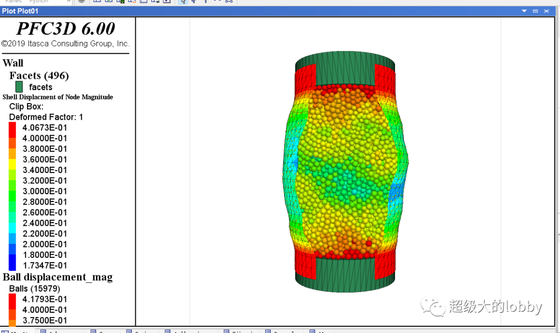560x333 pixels.
Task: Select the wall contour value 1.8000E-01
Action: coord(45,255)
